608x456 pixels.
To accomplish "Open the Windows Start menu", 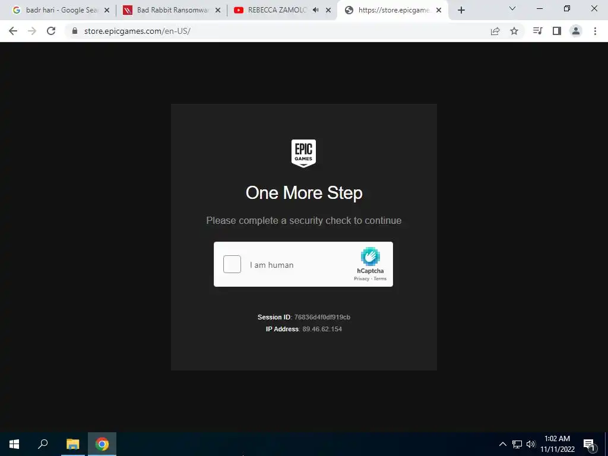I will pos(14,444).
